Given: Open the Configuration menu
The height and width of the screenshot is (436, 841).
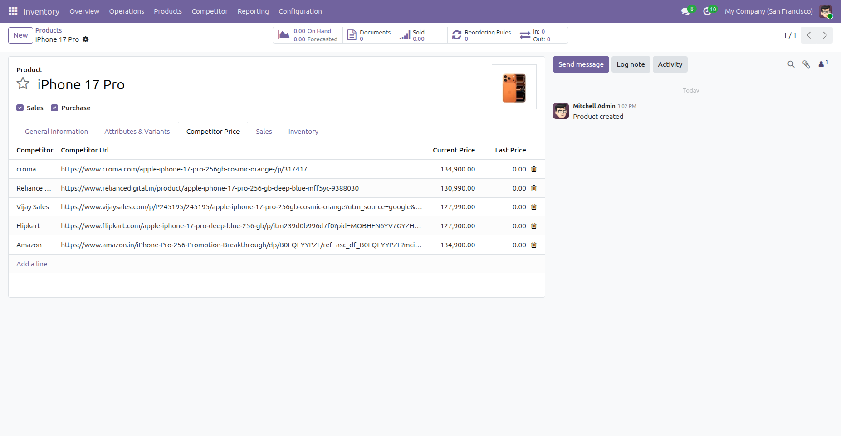Looking at the screenshot, I should [300, 11].
